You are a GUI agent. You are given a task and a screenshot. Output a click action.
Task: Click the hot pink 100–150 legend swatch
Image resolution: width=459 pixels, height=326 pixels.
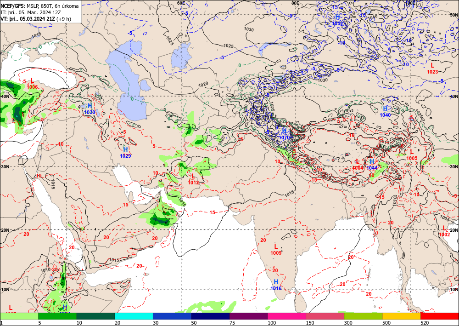287,316
